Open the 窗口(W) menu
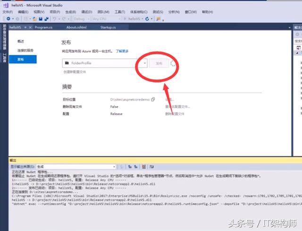 pos(191,12)
